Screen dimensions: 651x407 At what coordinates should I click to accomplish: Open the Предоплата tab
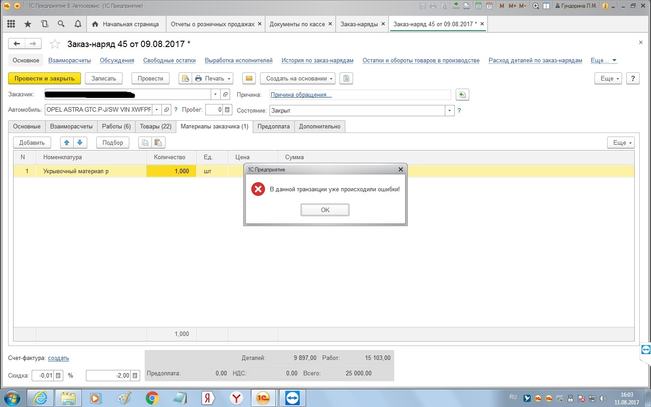(274, 127)
